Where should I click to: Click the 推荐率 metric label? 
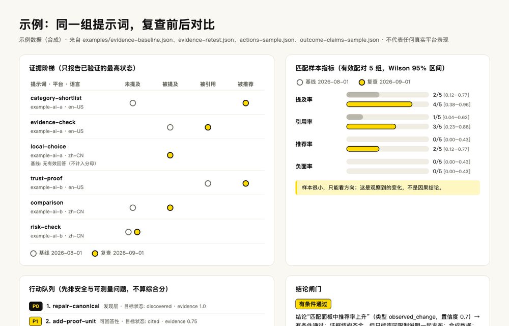click(304, 144)
